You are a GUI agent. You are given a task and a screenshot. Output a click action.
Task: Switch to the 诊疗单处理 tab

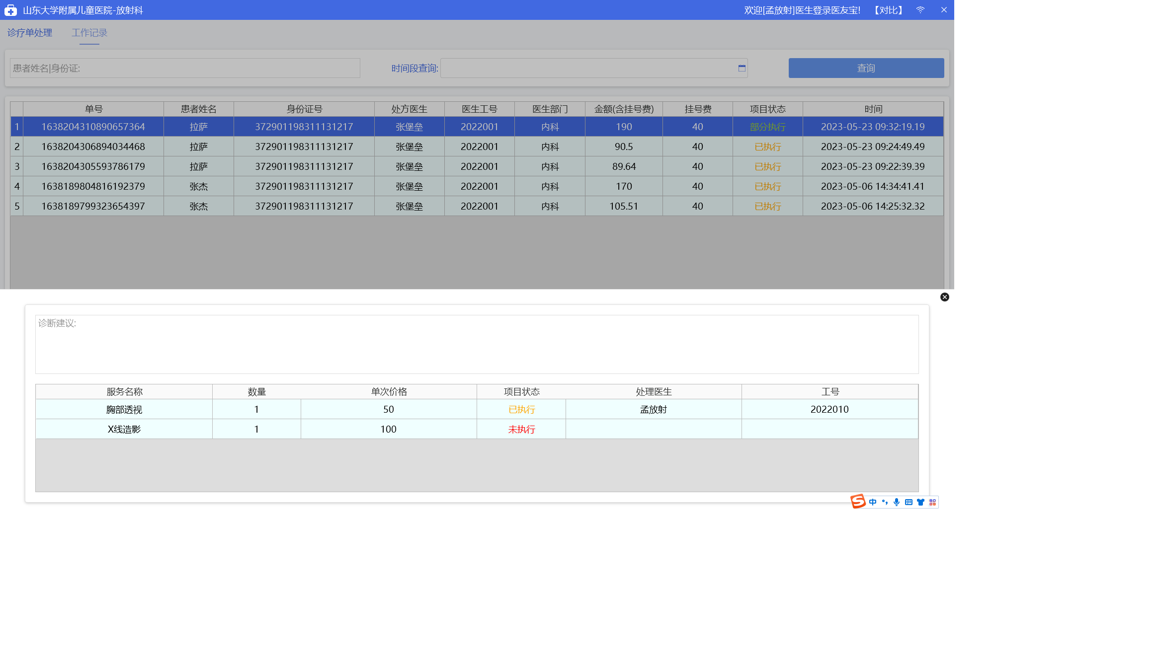[30, 33]
